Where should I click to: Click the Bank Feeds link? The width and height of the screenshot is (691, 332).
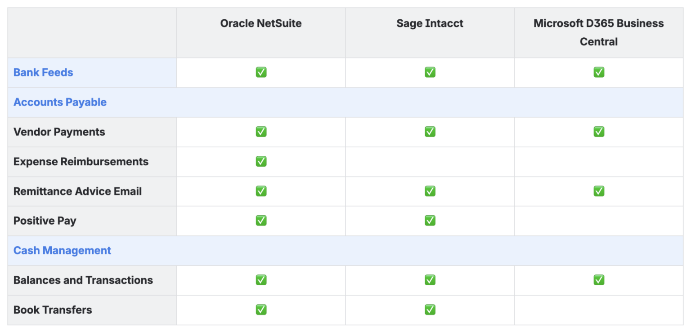pyautogui.click(x=43, y=72)
